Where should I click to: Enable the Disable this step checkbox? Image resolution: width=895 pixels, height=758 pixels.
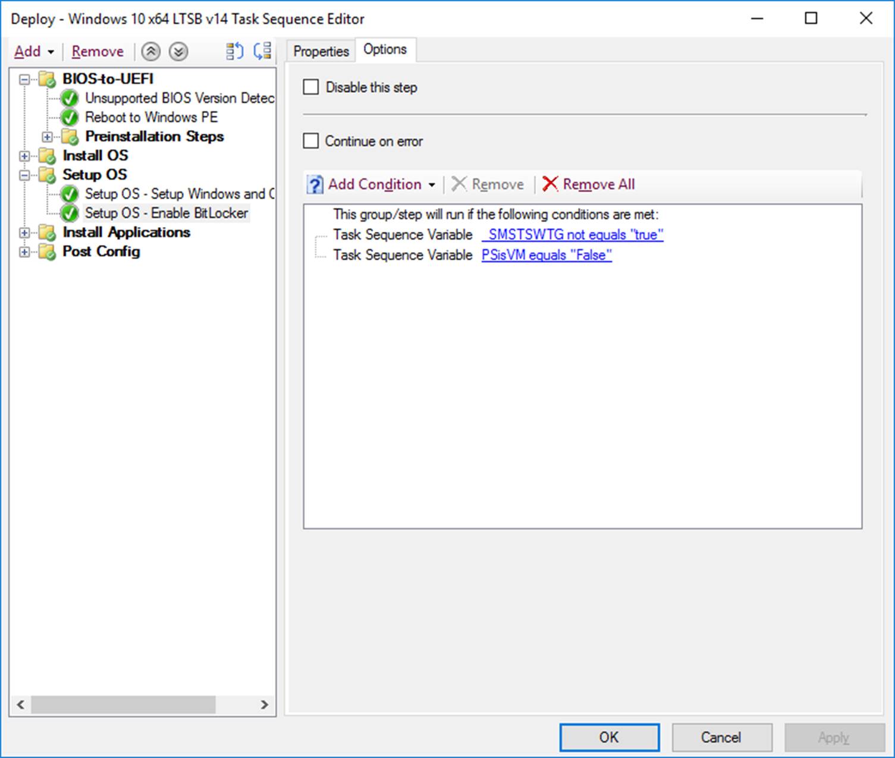tap(311, 87)
